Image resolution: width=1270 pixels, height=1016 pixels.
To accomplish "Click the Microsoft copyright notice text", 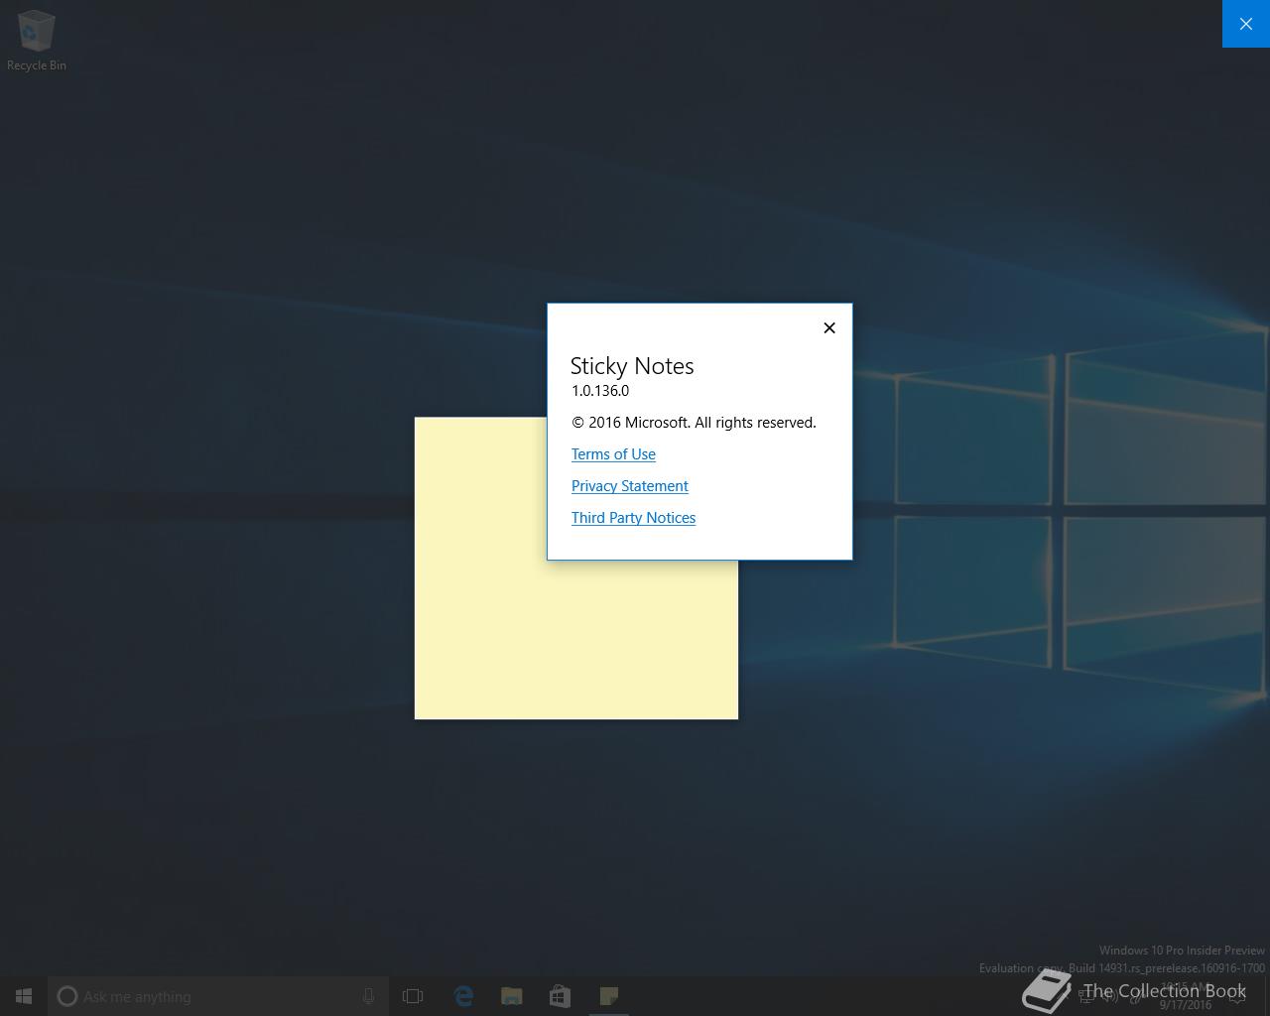I will 694,423.
